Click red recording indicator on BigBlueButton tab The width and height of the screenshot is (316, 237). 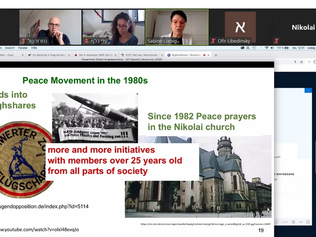tap(204, 55)
